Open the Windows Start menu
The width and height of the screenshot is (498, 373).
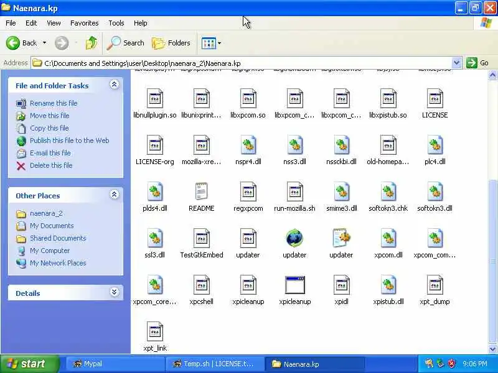click(29, 364)
